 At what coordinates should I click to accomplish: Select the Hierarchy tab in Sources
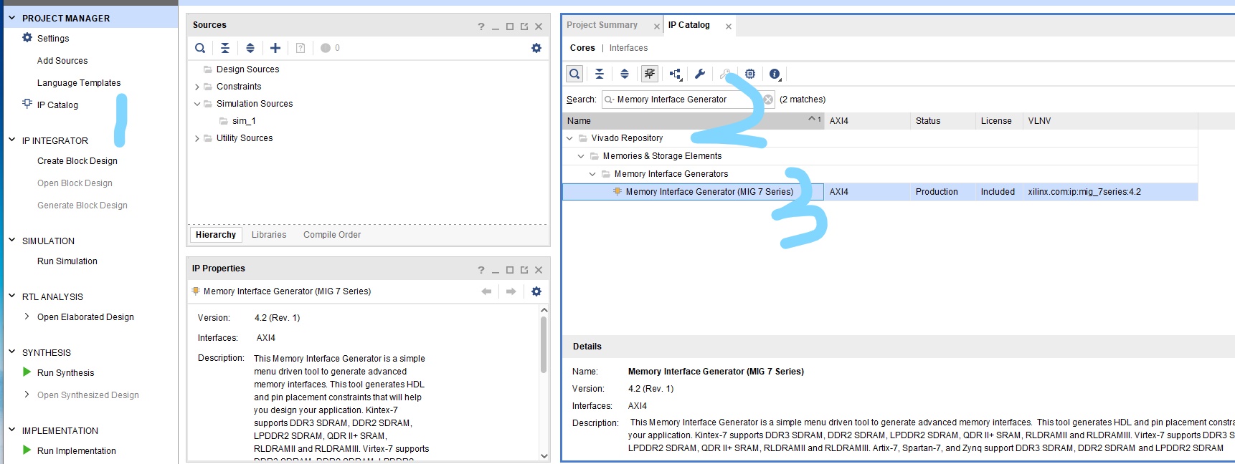tap(216, 235)
